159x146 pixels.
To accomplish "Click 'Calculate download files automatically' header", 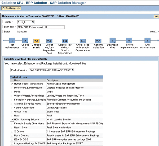I will point(25,59).
